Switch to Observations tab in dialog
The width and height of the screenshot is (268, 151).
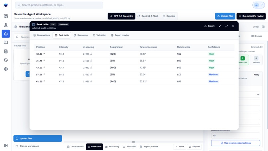[42, 35]
